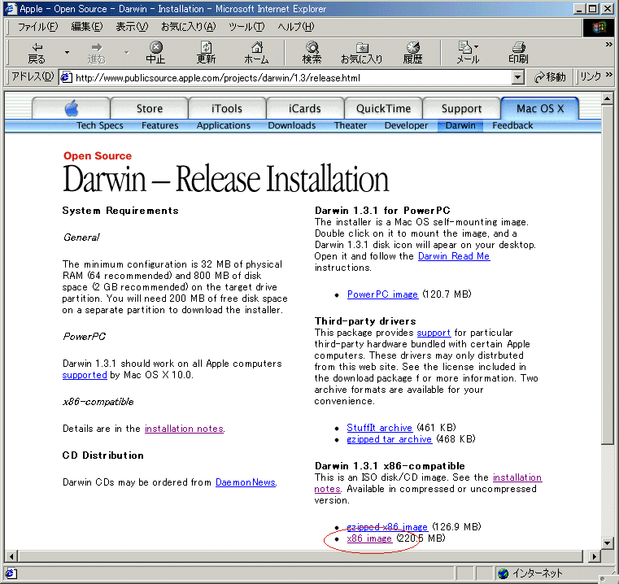Click the page icon in address bar

[x=66, y=77]
